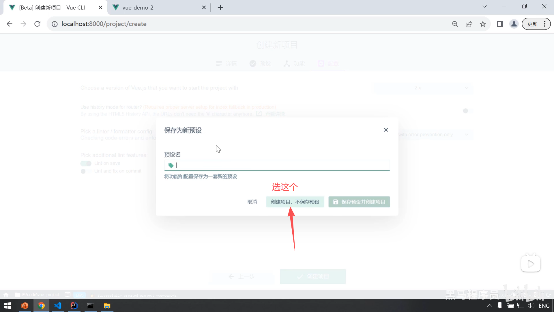Expand the Vue.js version 2.x dropdown
554x312 pixels.
(423, 88)
